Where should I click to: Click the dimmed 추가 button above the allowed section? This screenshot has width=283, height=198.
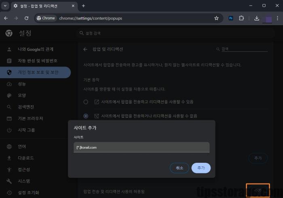coord(258,158)
